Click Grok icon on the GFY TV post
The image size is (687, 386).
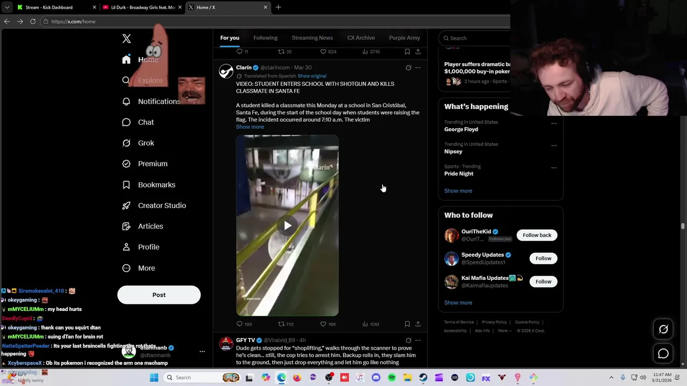click(408, 340)
